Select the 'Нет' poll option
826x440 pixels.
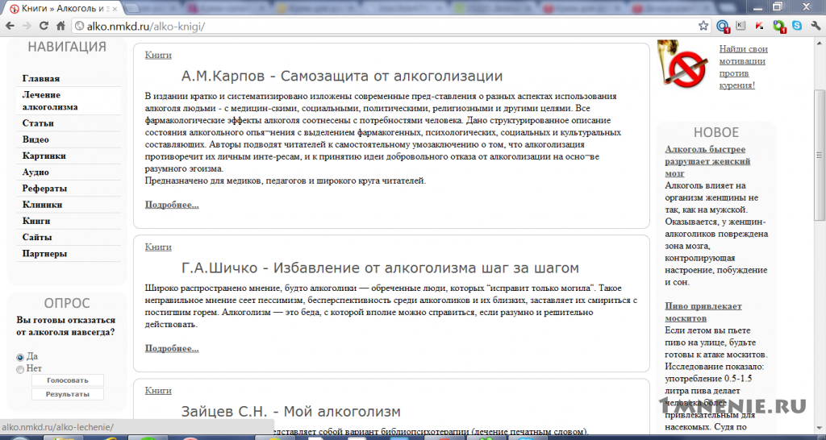coord(20,369)
